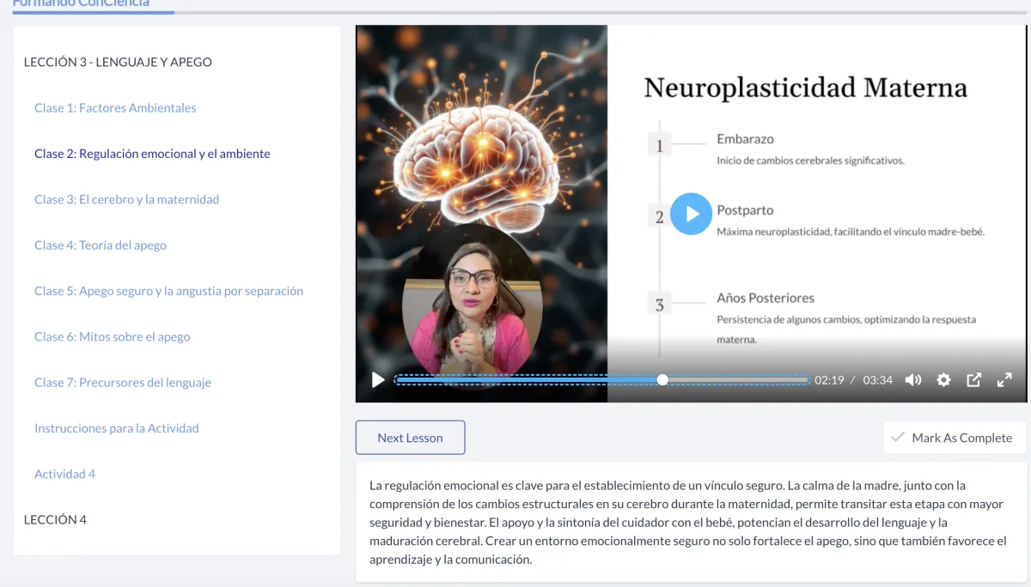1031x587 pixels.
Task: Click the Postparto step label
Action: tap(745, 210)
